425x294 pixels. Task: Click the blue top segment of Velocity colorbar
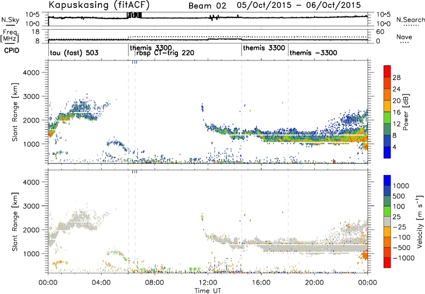[387, 180]
